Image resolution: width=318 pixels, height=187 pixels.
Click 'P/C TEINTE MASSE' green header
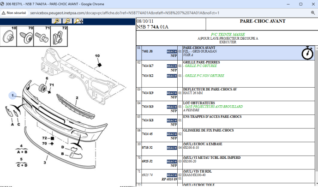[x=228, y=35]
